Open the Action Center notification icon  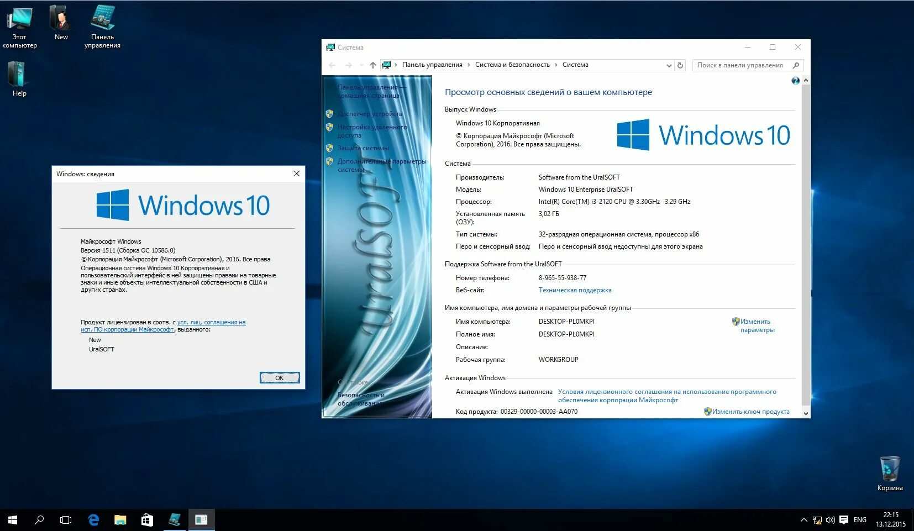coord(844,519)
